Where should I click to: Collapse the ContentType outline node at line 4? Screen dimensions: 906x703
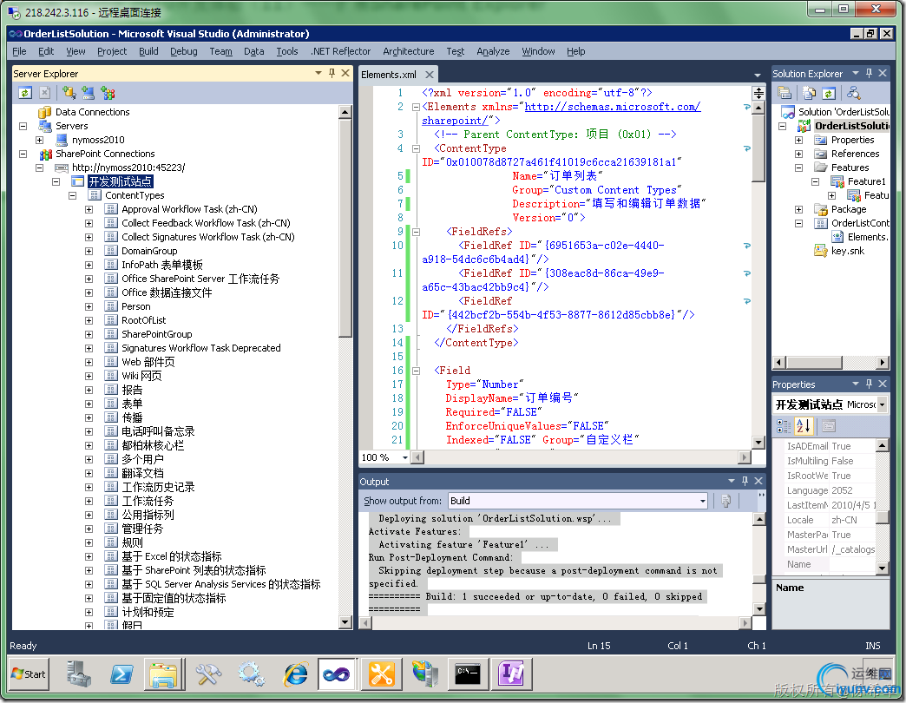coord(416,148)
